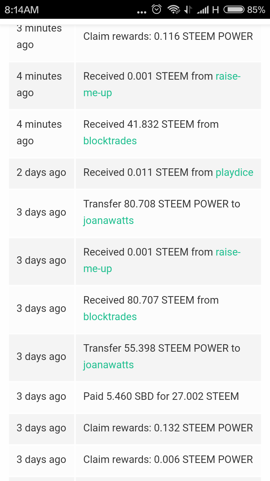270x481 pixels.
Task: Tap the 2 days ago timestamp cell
Action: (41, 172)
